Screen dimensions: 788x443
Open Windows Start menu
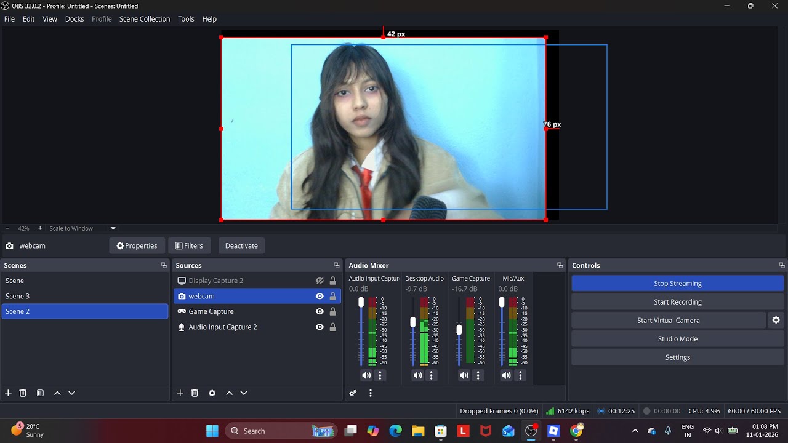212,431
